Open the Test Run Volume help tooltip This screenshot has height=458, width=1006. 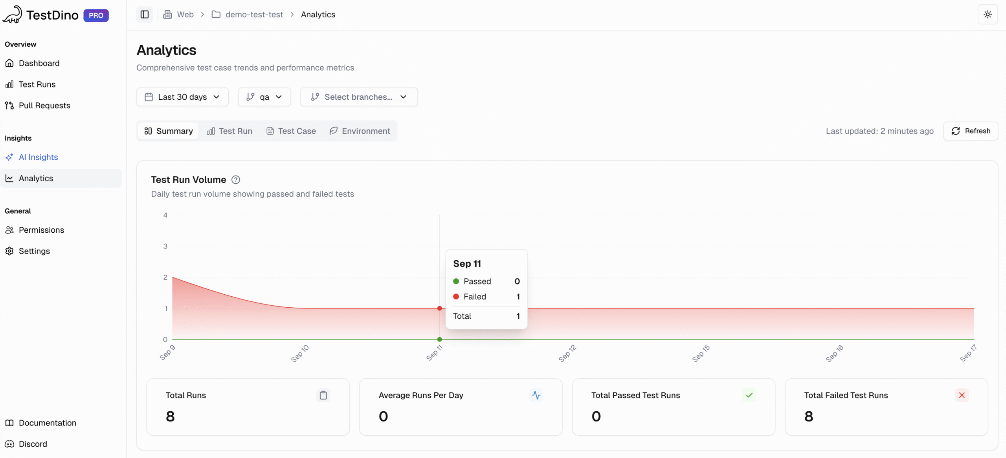[235, 179]
